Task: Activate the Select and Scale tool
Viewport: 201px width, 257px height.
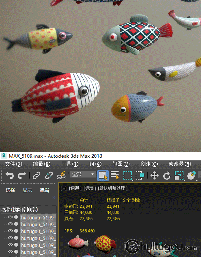Action: pos(179,176)
